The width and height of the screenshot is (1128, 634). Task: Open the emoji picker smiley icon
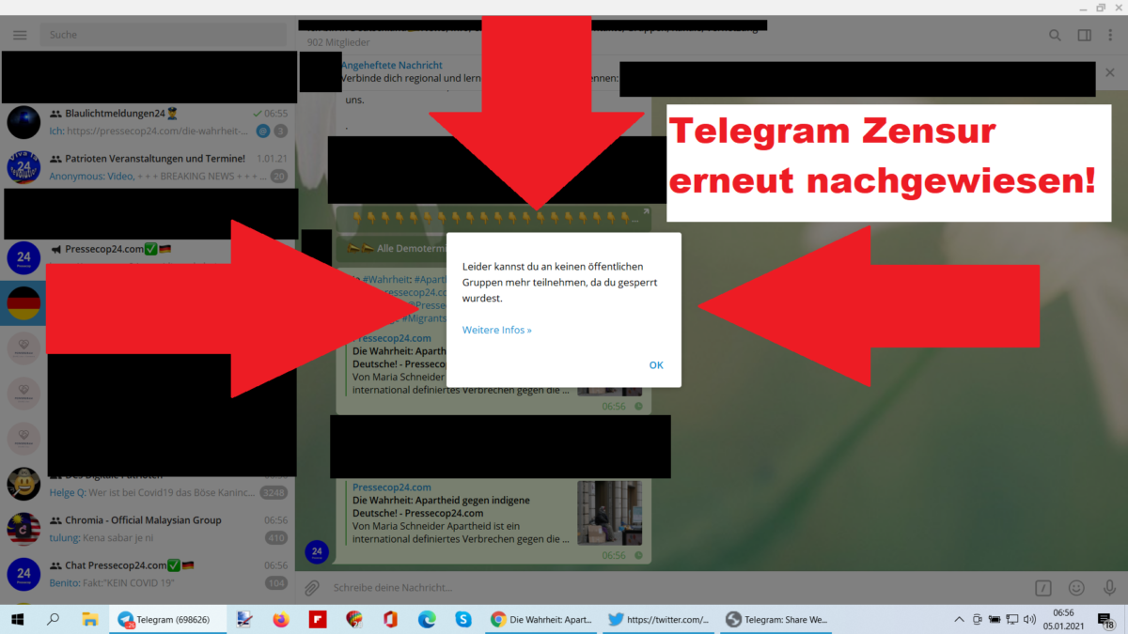[1076, 588]
